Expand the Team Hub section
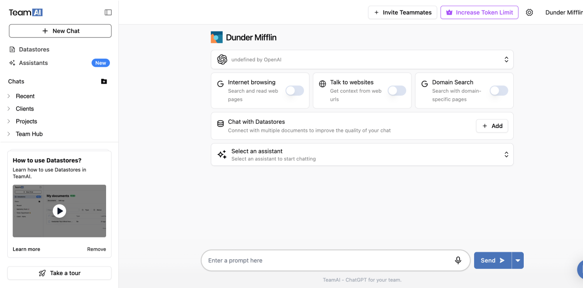 pos(29,134)
